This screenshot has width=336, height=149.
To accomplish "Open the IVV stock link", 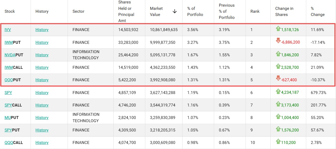I will pyautogui.click(x=8, y=30).
